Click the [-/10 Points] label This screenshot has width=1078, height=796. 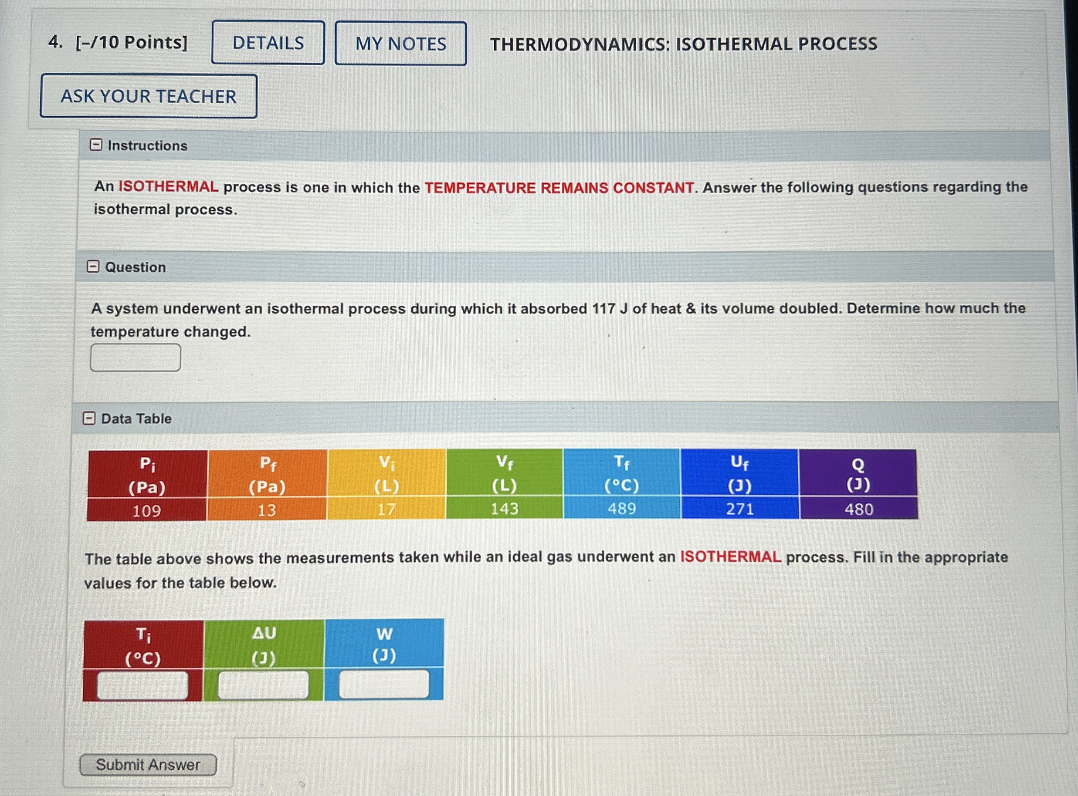point(130,43)
